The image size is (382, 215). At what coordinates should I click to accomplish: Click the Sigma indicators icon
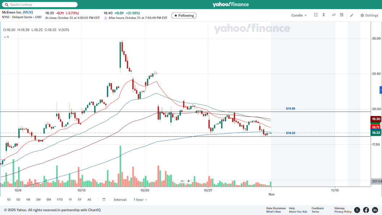324,15
